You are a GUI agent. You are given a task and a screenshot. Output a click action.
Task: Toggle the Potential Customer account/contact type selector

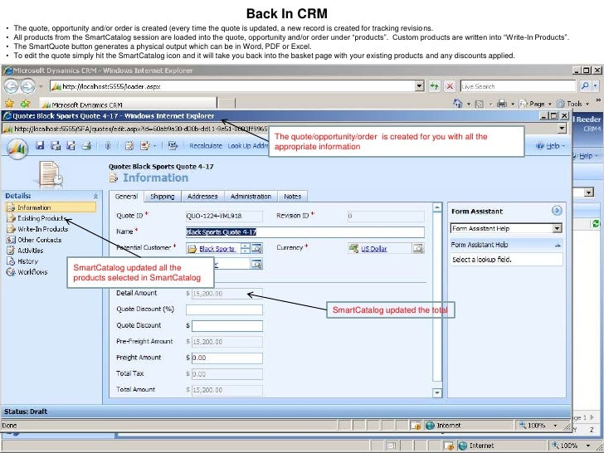coord(246,248)
